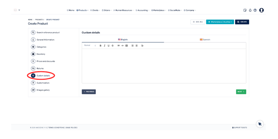
Task: Open the notifications bell icon
Action: (x=250, y=10)
